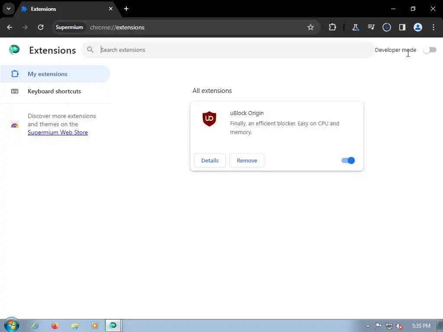Screen dimensions: 443x332
Task: Focus the Search extensions field
Action: (x=228, y=50)
